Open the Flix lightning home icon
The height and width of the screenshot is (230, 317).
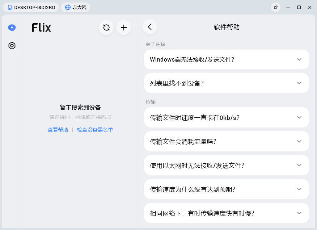12,28
